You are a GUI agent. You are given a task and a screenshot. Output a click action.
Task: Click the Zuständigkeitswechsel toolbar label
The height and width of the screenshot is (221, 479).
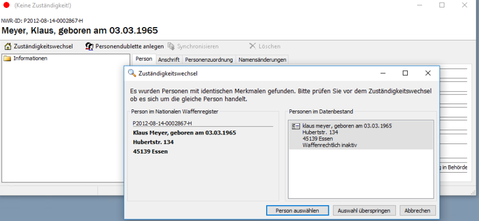(43, 46)
